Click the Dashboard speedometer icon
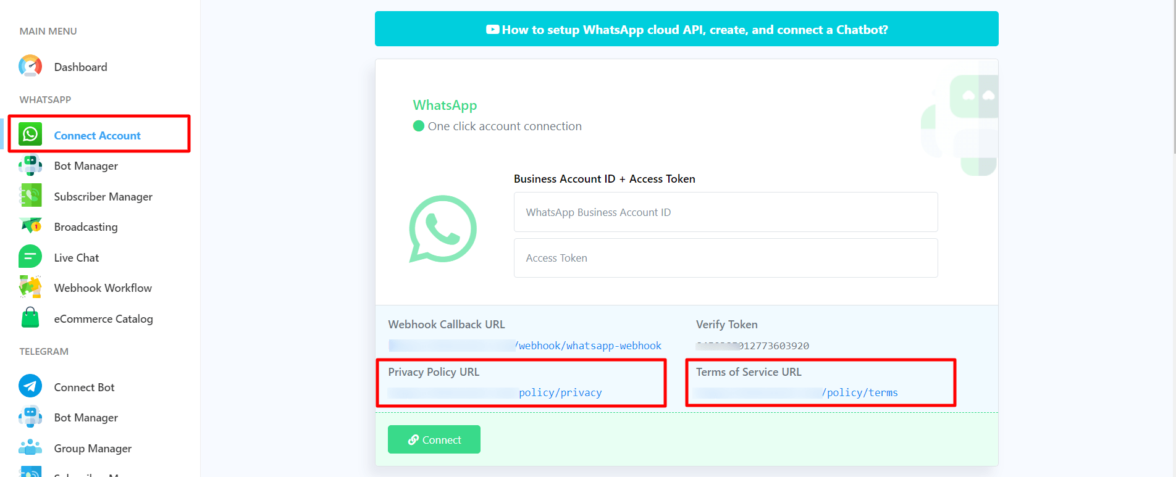Screen dimensions: 1176x477 pos(30,66)
